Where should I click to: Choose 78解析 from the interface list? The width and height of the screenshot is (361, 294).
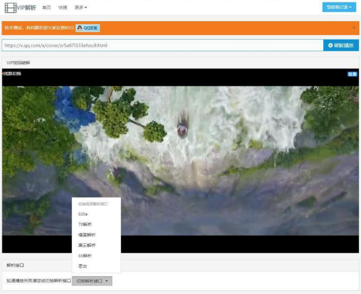(85, 224)
